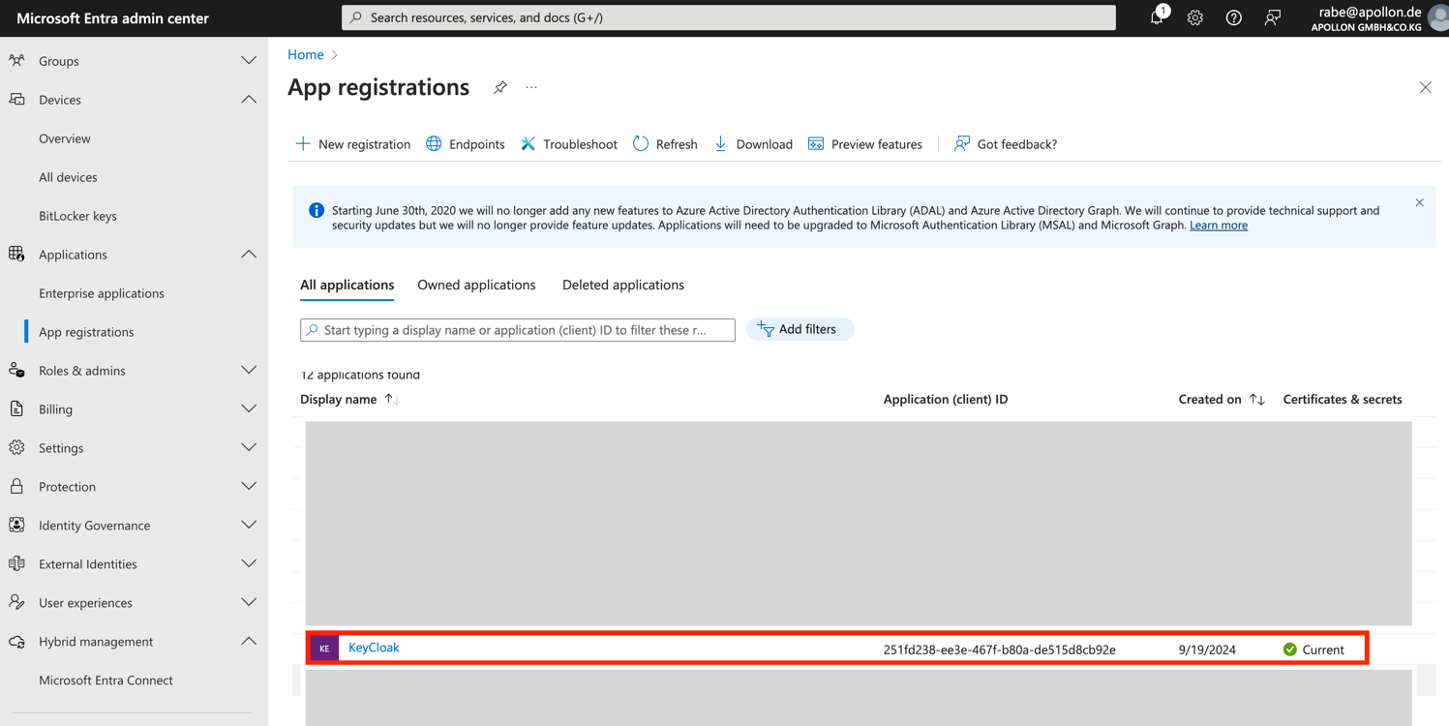Switch to All applications tab
This screenshot has width=1449, height=726.
tap(347, 285)
